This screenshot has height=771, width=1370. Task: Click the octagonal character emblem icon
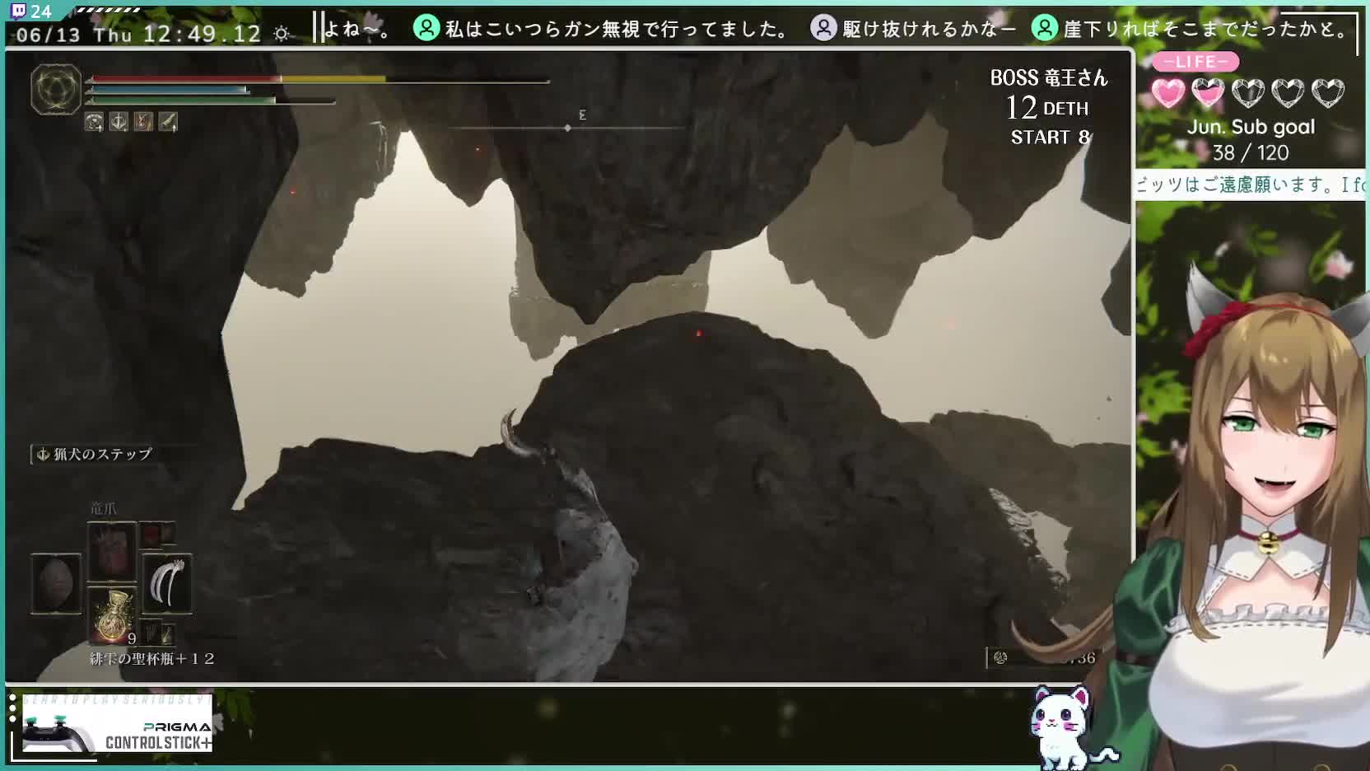(56, 89)
